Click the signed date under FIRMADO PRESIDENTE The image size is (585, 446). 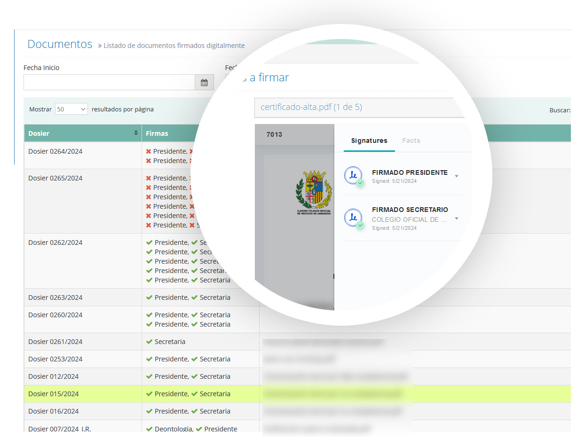(x=394, y=181)
